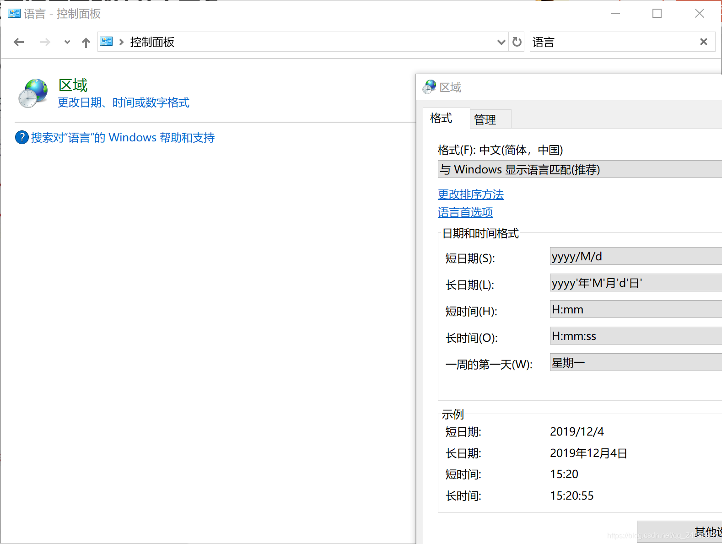
Task: Maximize the Control Panel window
Action: (657, 13)
